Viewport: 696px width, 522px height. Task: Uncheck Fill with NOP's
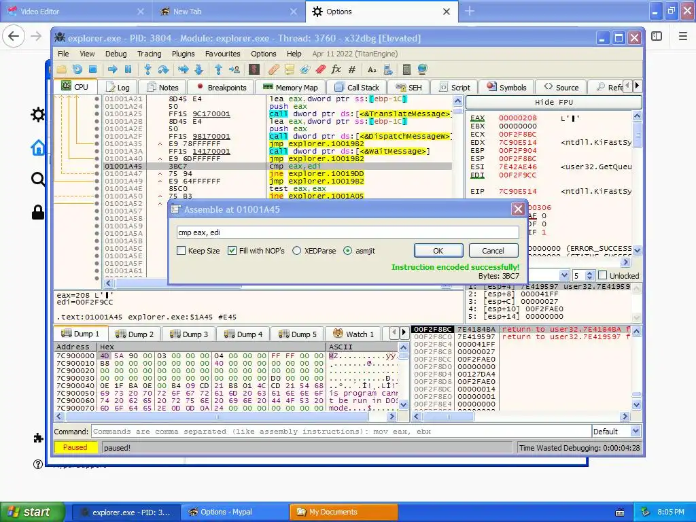click(x=232, y=251)
